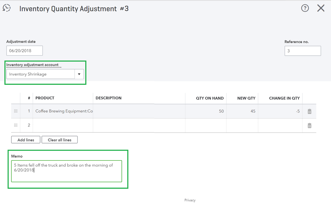Close the Inventory Quantity Adjustment window
The height and width of the screenshot is (213, 331).
pyautogui.click(x=321, y=8)
